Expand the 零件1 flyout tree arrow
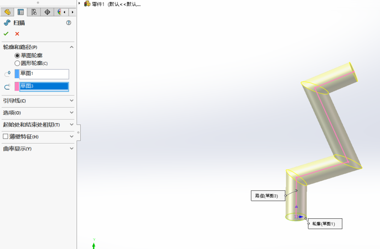Image resolution: width=380 pixels, height=249 pixels. 79,3
